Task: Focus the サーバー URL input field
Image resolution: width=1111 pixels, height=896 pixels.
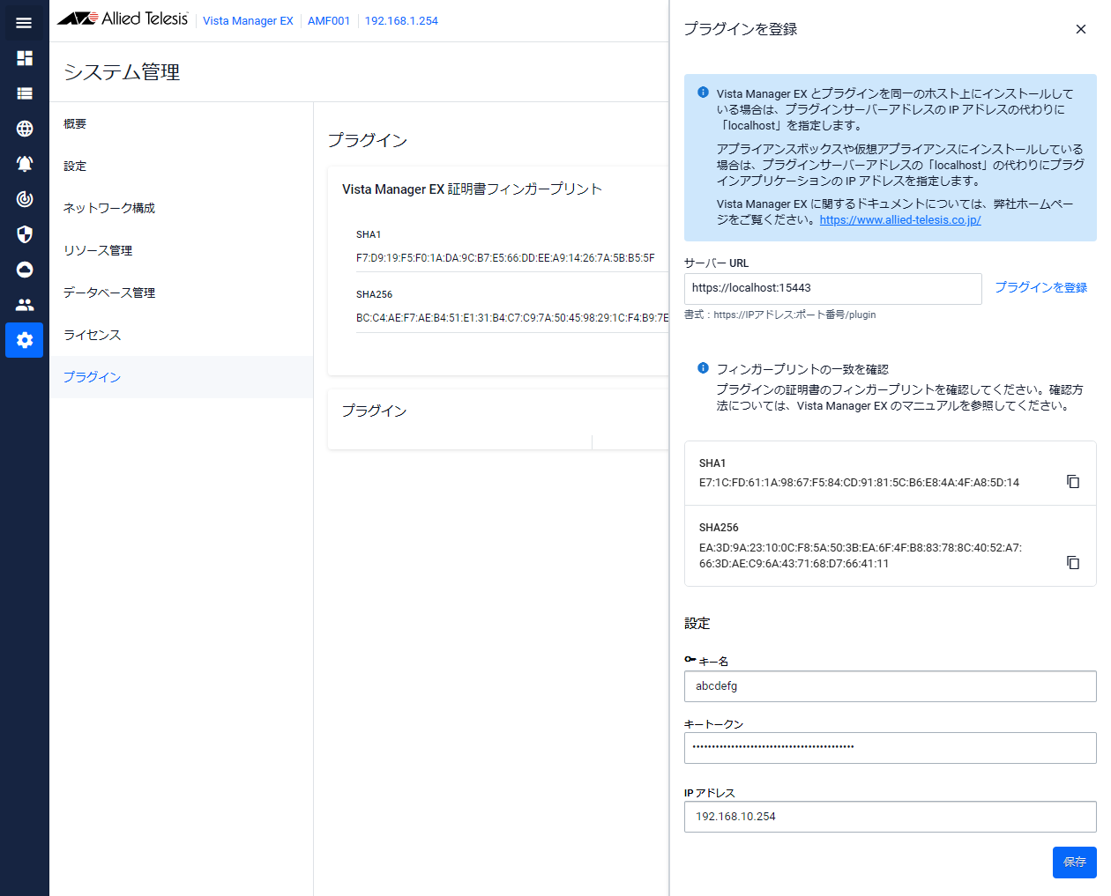Action: tap(833, 289)
